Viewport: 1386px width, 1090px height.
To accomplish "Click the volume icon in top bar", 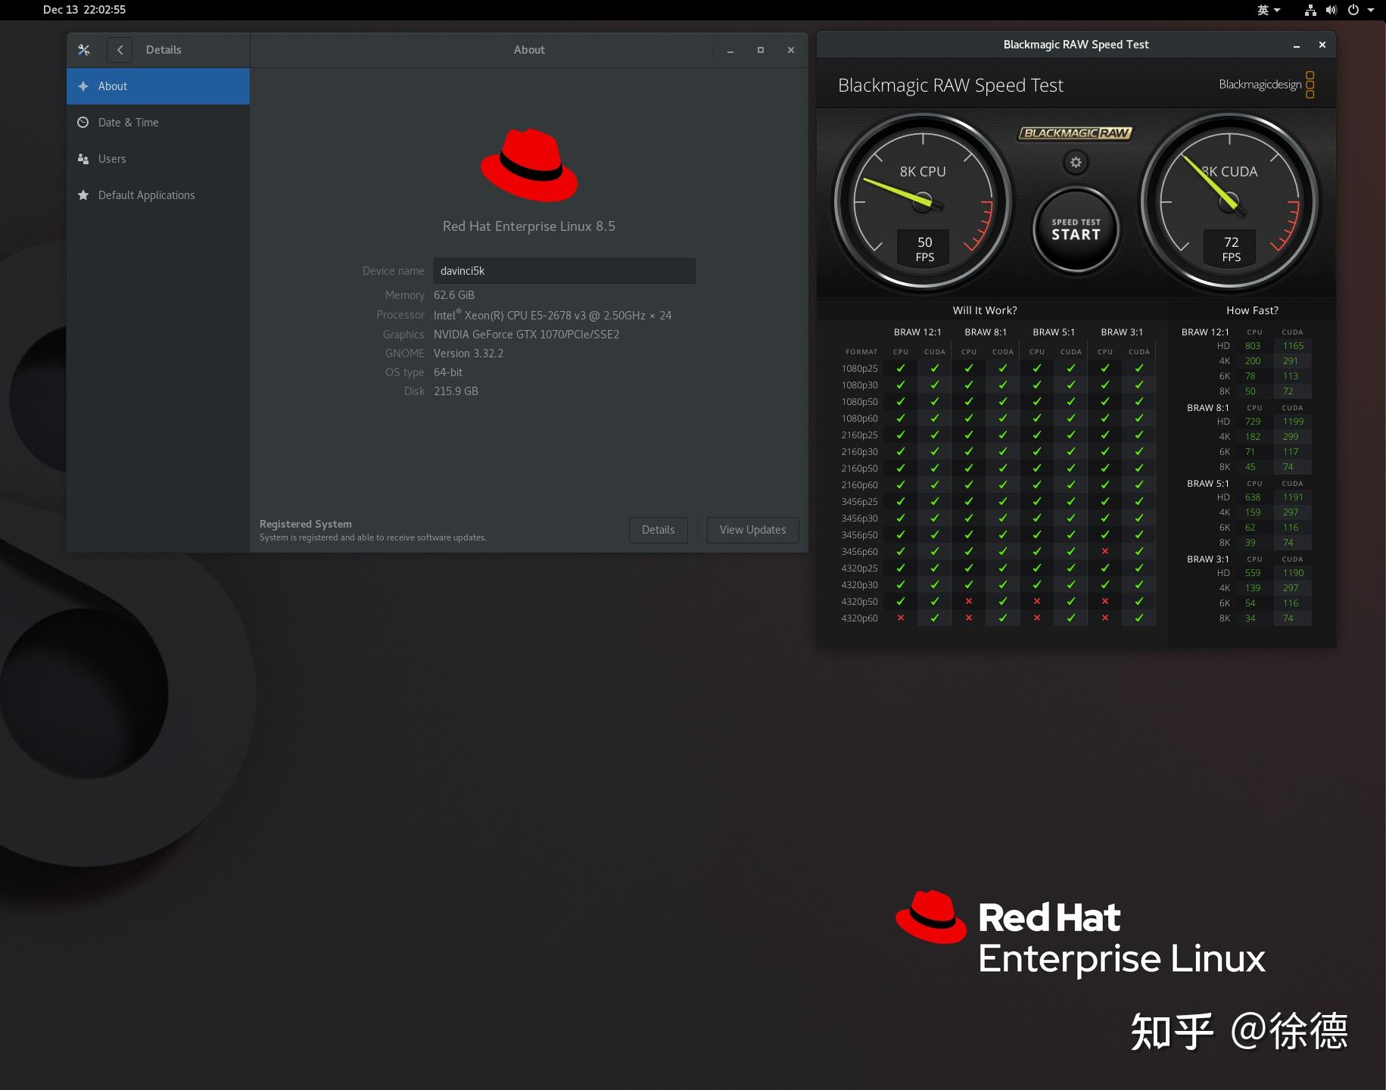I will tap(1331, 10).
